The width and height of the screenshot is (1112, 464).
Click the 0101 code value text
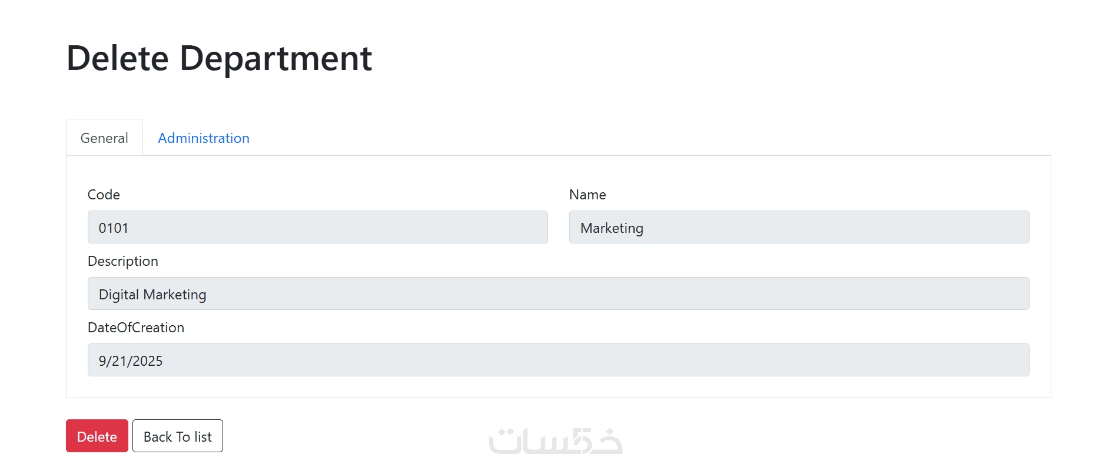pos(114,228)
